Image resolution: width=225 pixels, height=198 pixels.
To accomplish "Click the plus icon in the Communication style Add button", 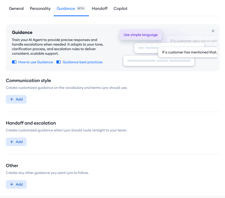I will tap(12, 99).
